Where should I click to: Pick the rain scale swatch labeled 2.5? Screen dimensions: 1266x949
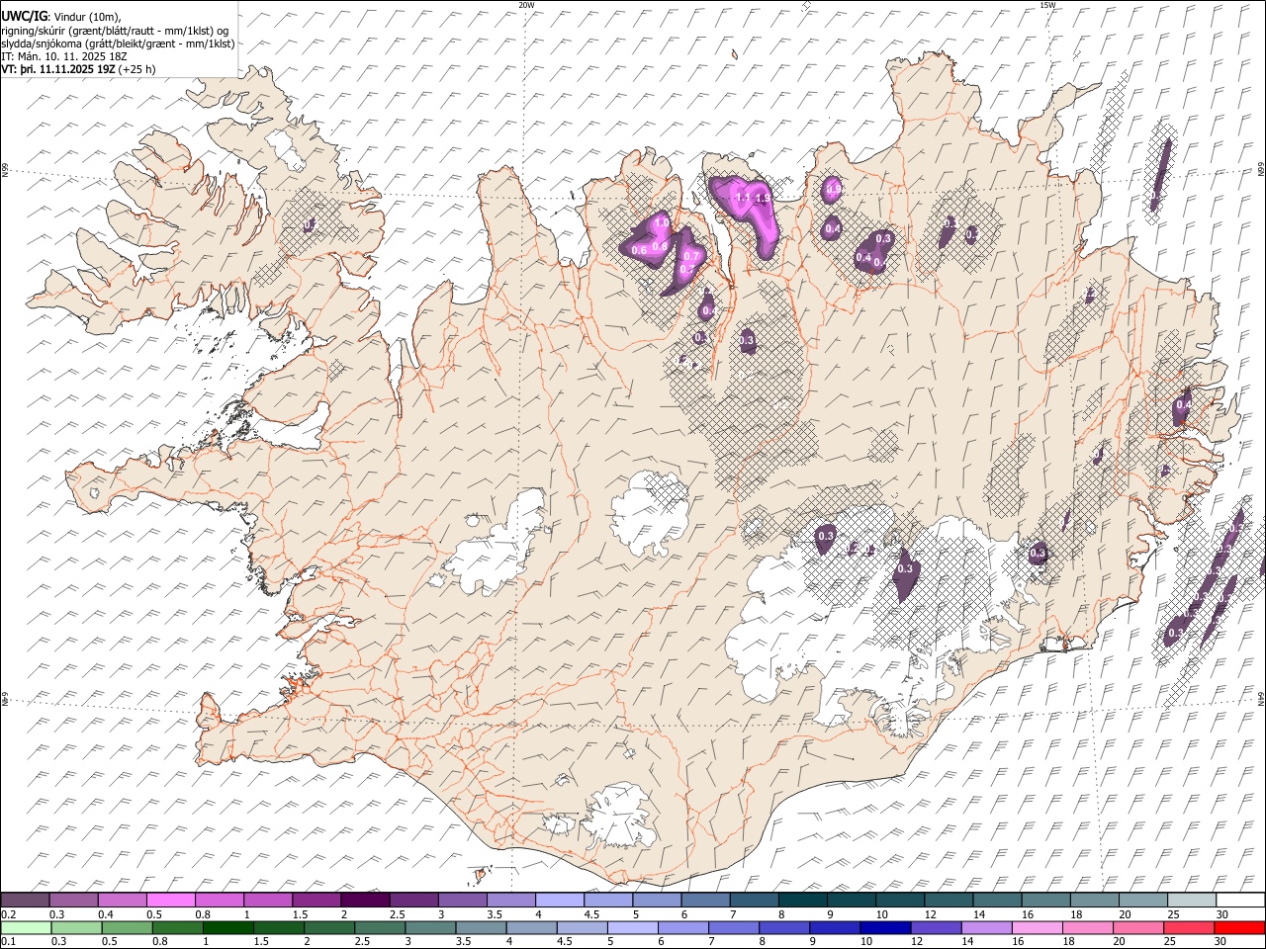coord(380,927)
